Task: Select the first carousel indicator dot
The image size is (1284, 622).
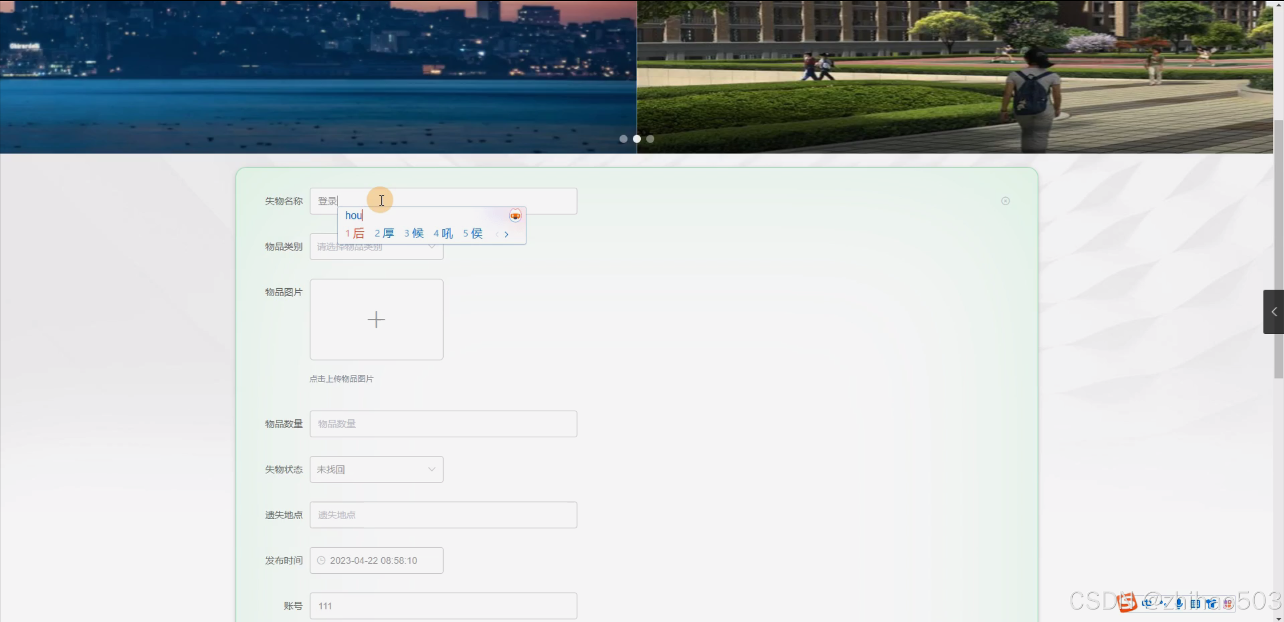Action: pos(623,139)
